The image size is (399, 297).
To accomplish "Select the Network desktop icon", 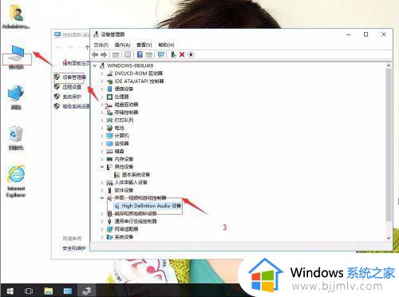I will (16, 97).
